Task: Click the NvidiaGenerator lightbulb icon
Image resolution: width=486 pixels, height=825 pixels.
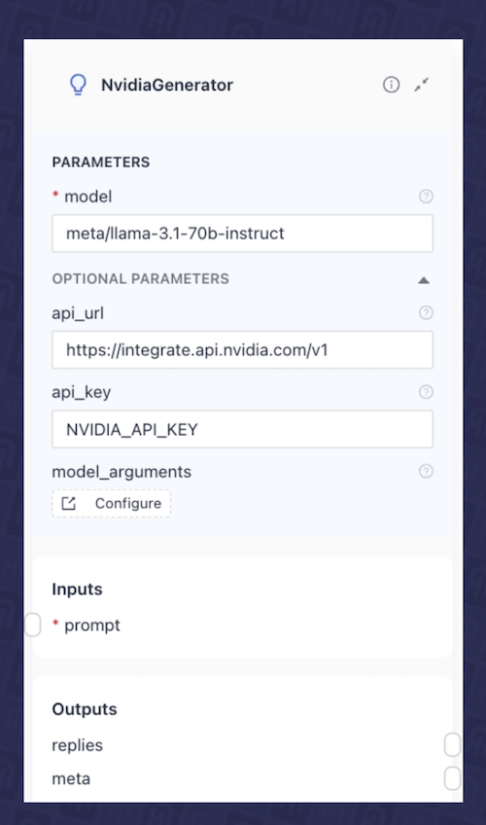Action: pyautogui.click(x=78, y=85)
